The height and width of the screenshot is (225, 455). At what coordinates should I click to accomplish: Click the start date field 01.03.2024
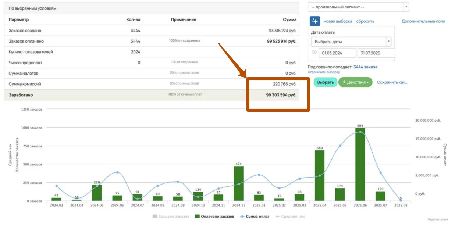[x=337, y=53]
